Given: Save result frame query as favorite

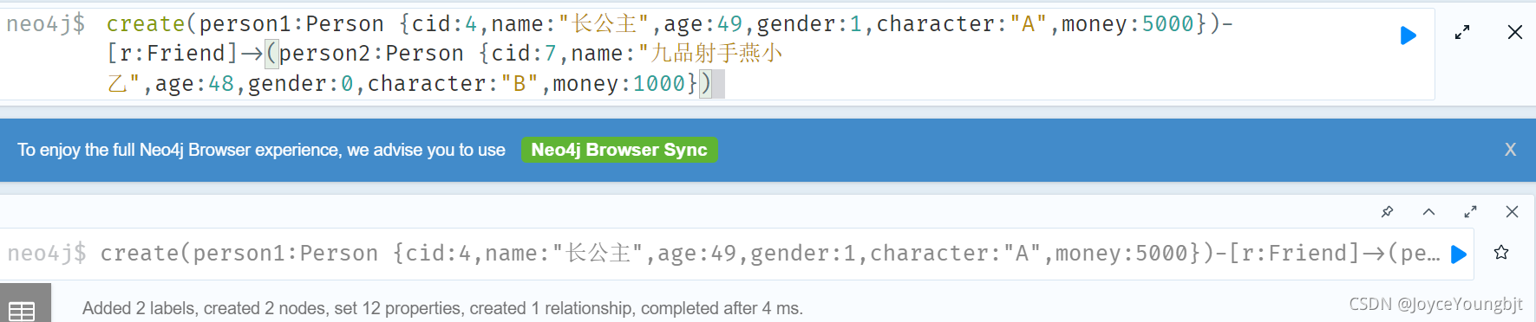Looking at the screenshot, I should [x=1501, y=253].
